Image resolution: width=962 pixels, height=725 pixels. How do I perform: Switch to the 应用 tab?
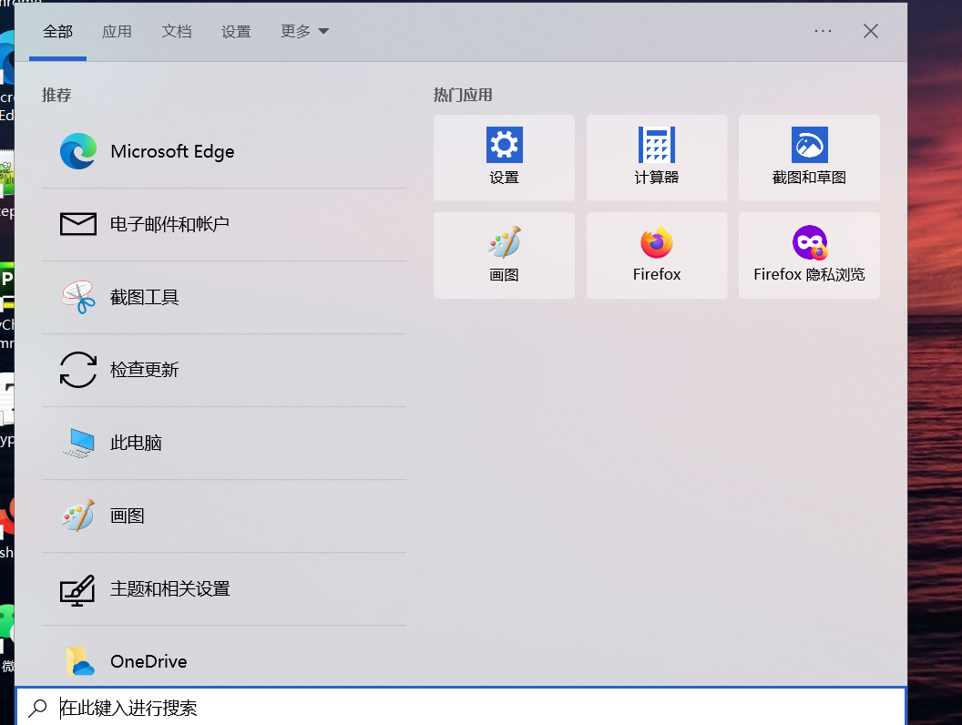[x=117, y=32]
